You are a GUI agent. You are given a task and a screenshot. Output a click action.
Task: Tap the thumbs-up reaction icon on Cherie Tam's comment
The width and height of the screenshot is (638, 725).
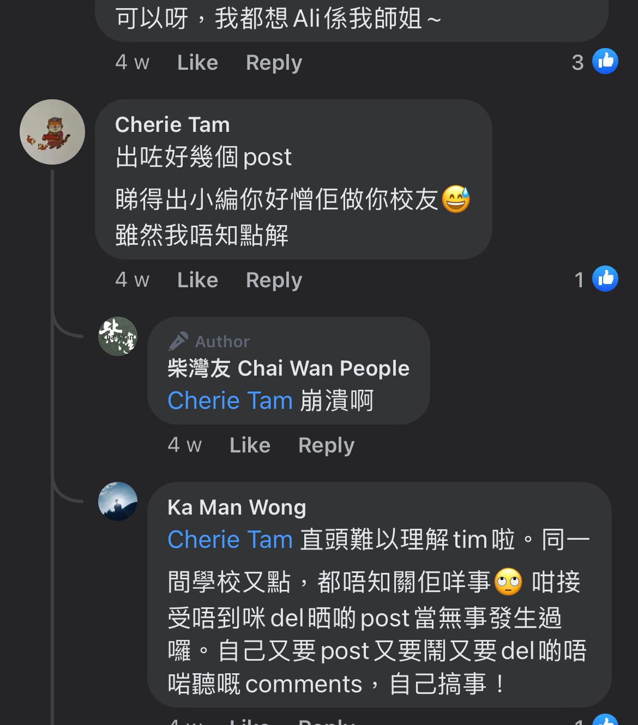(605, 279)
